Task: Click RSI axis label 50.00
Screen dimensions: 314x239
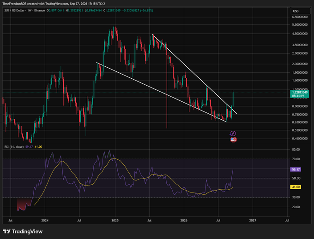Action: [296, 178]
